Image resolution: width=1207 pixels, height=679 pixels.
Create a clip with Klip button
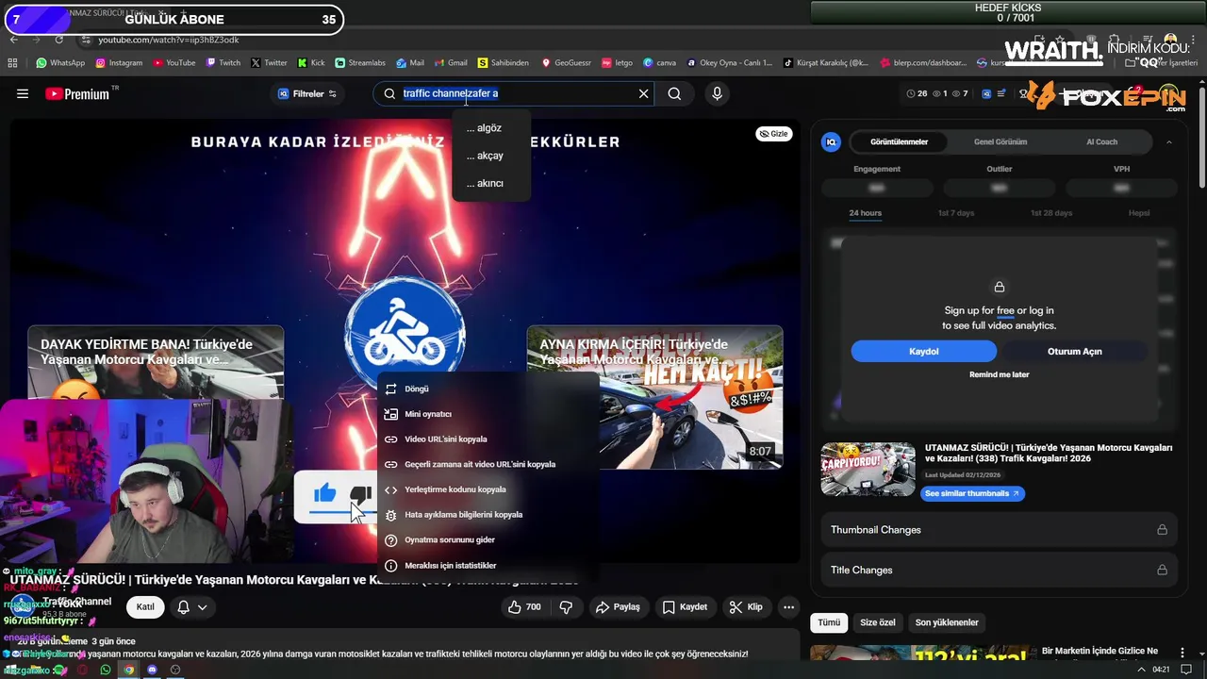746,607
